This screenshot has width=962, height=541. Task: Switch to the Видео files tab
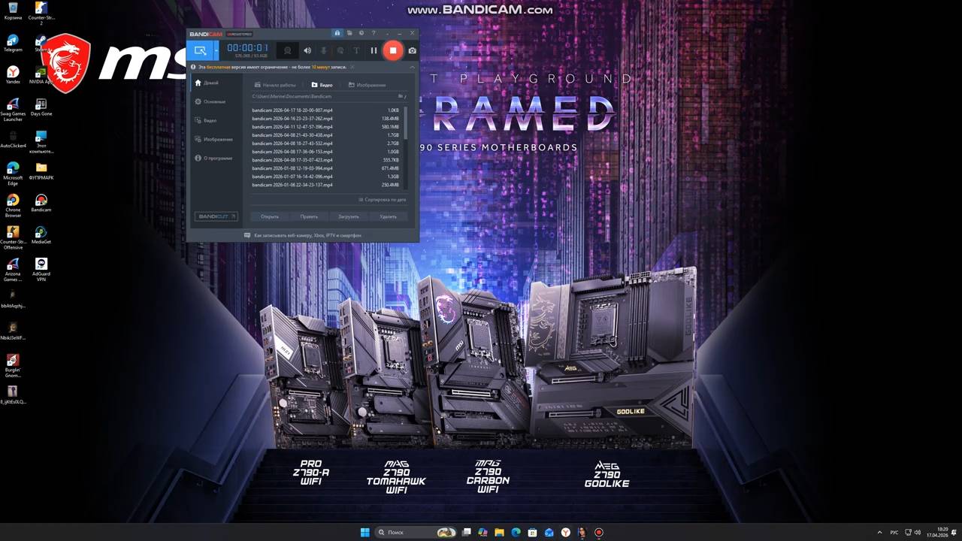pyautogui.click(x=322, y=85)
